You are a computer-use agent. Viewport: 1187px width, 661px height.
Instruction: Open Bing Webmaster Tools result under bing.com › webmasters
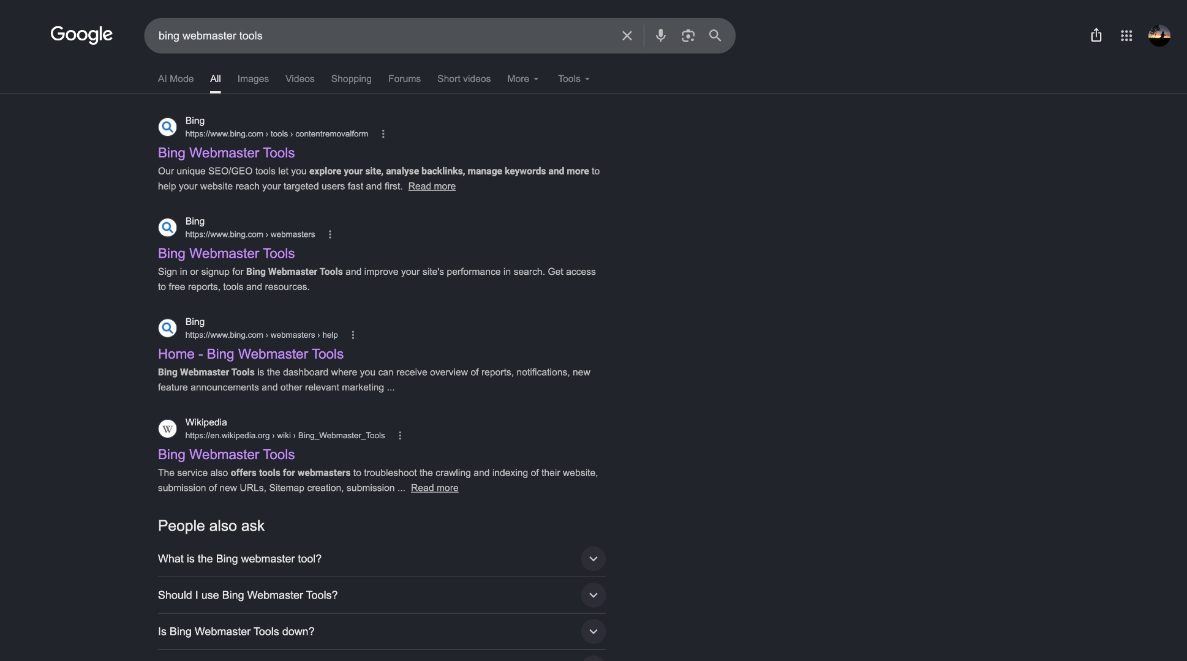tap(227, 253)
